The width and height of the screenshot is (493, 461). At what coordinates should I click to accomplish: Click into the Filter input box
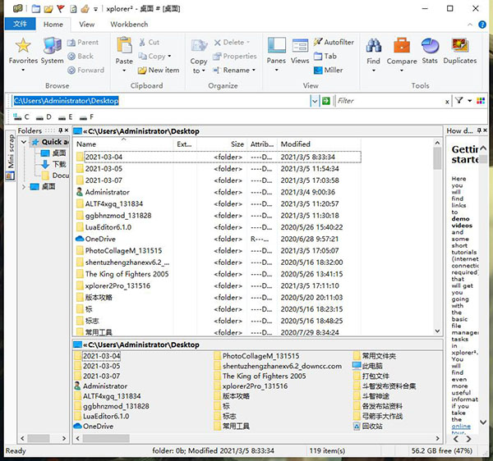point(389,101)
